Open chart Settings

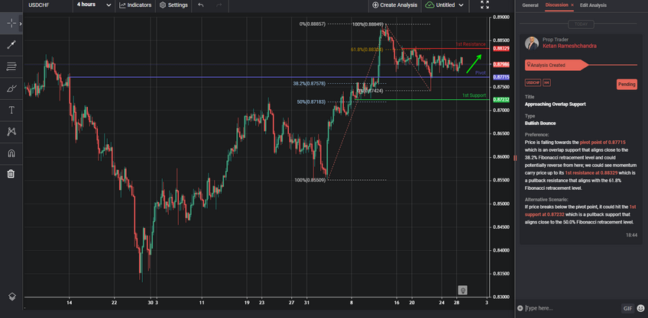[x=173, y=5]
